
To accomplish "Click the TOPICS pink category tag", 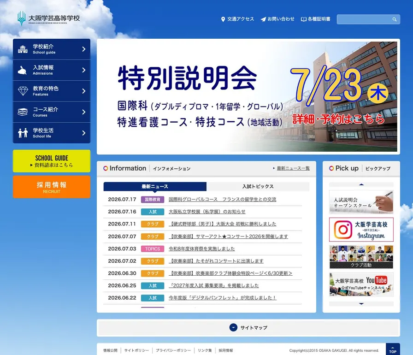I will [153, 248].
